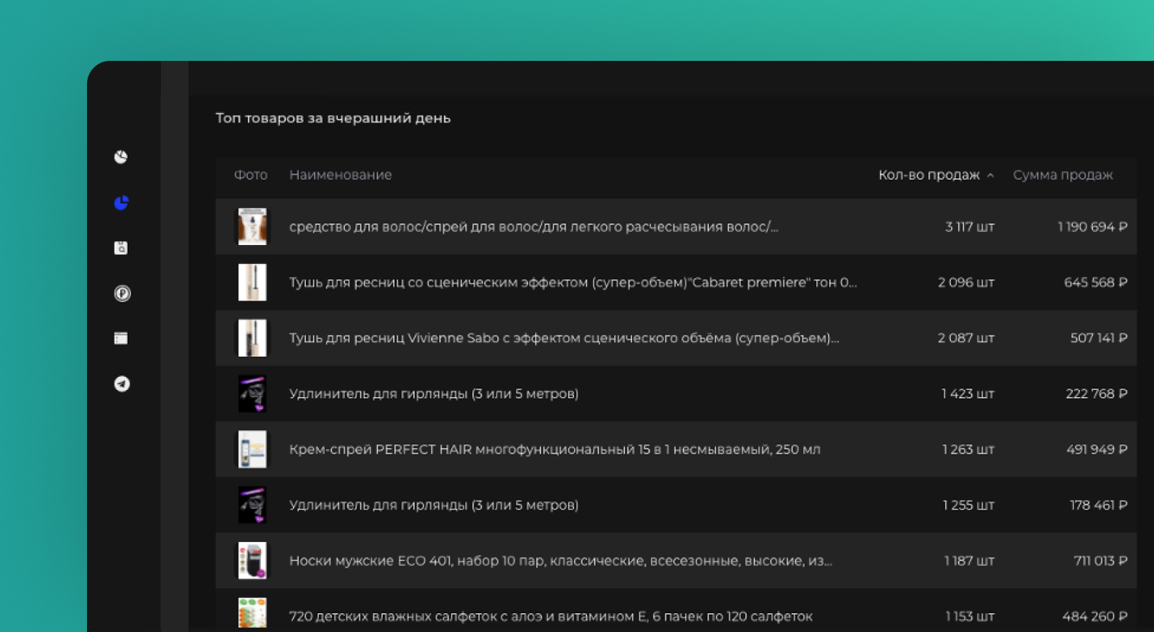Open hair spray product thumbnail in first row
This screenshot has width=1154, height=632.
(x=252, y=227)
